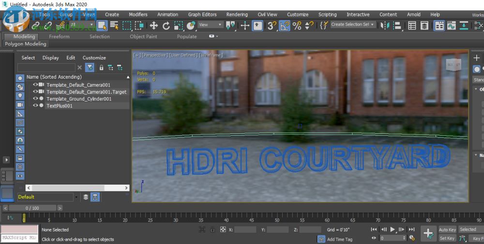Screen dimensions: 484x244
Task: Click the Align tool icon
Action: pyautogui.click(x=397, y=26)
